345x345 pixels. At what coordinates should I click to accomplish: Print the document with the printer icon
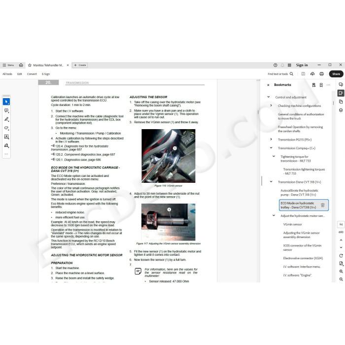322,74
